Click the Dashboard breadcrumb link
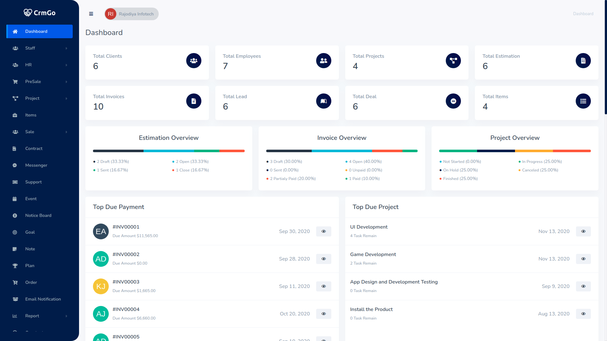This screenshot has width=607, height=341. (583, 14)
